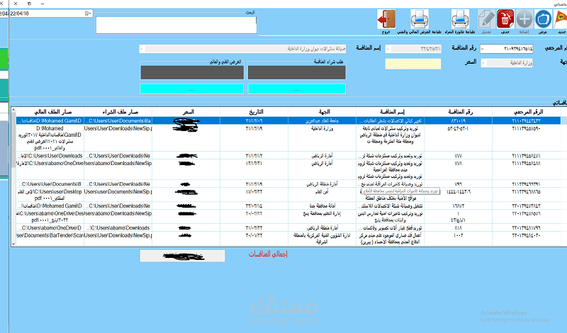This screenshot has height=333, width=567.
Task: Restore down the window
Action: pos(29,4)
